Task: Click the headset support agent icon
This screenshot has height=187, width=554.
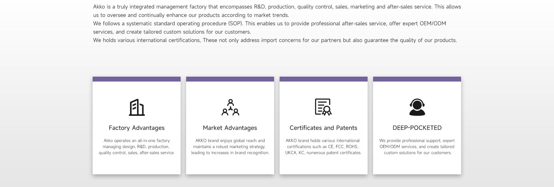Action: pyautogui.click(x=417, y=107)
